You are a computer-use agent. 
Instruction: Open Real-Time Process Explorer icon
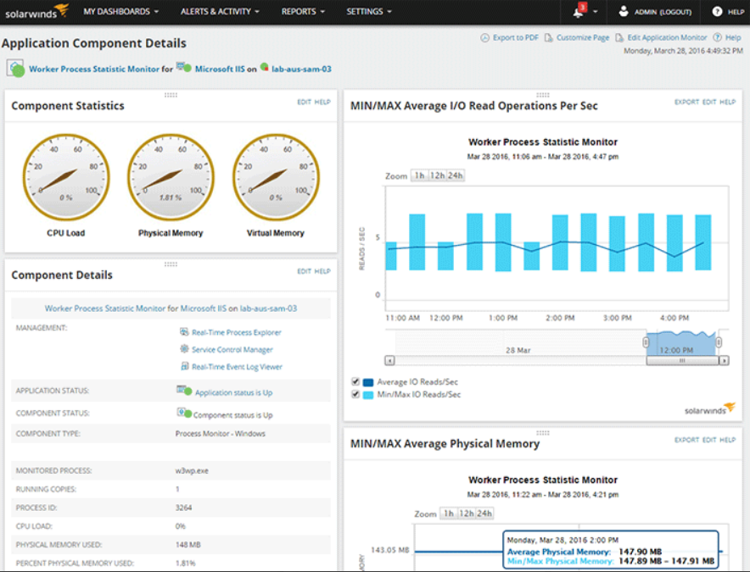[x=184, y=332]
